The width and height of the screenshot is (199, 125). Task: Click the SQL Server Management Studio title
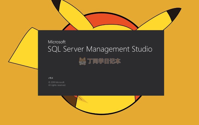(100, 49)
